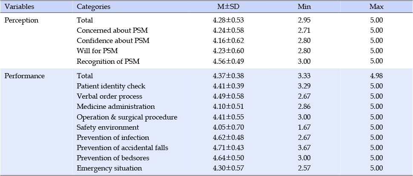The width and height of the screenshot is (413, 176).
Task: Click Medicine administration category
Action: (x=116, y=107)
